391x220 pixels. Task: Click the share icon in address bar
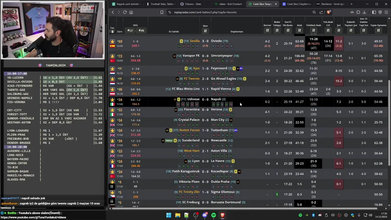321,12
